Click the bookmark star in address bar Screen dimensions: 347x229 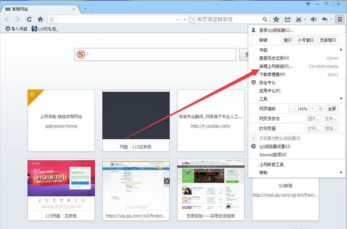pyautogui.click(x=52, y=19)
